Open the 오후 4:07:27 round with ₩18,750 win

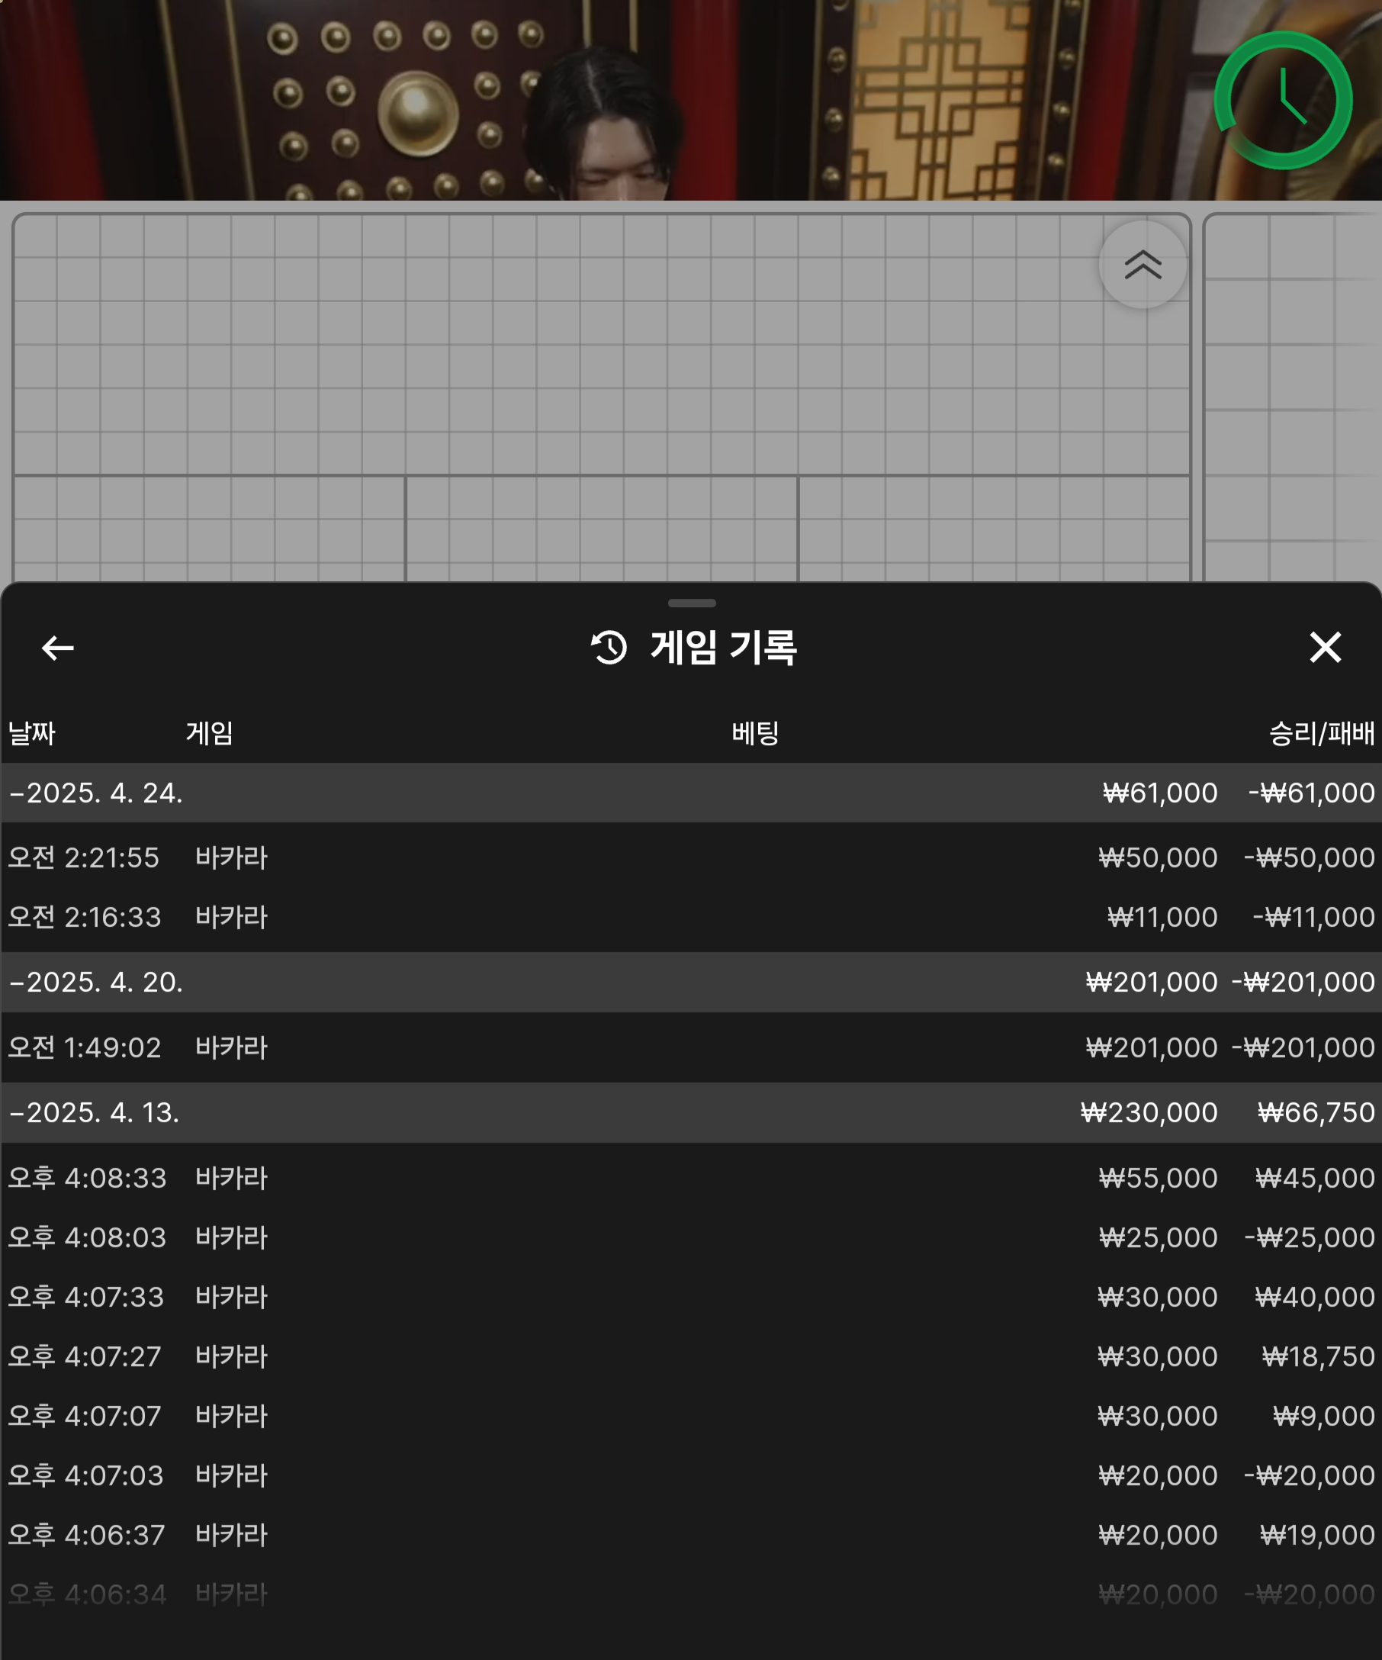click(x=690, y=1356)
